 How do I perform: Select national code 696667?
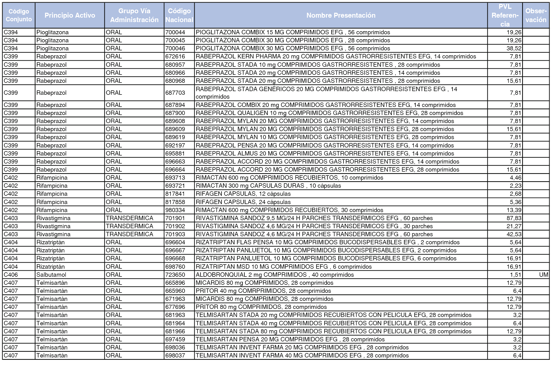(179, 250)
